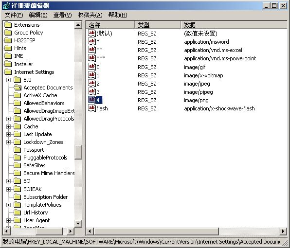Click the SafeSites folder icon
290x248 pixels.
18,165
